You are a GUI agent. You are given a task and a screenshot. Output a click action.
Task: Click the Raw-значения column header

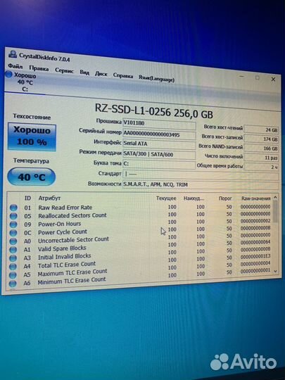pos(256,198)
